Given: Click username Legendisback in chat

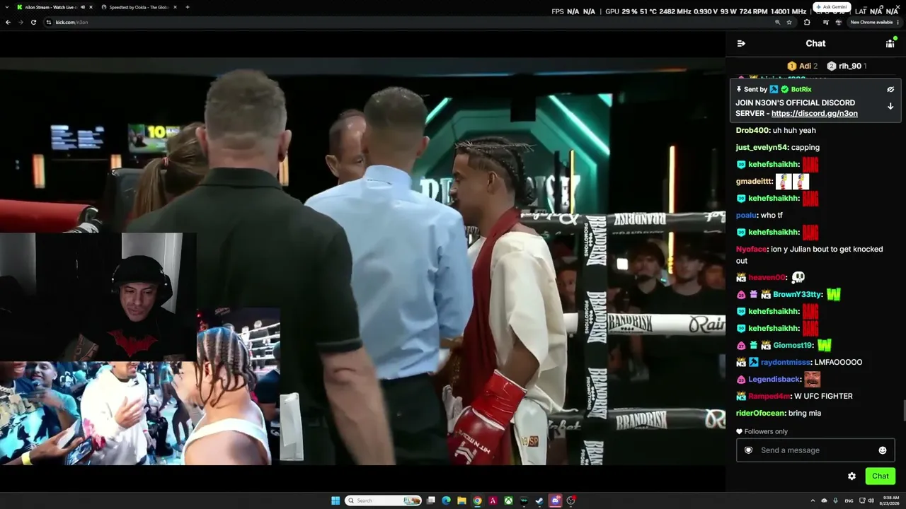Looking at the screenshot, I should point(774,380).
